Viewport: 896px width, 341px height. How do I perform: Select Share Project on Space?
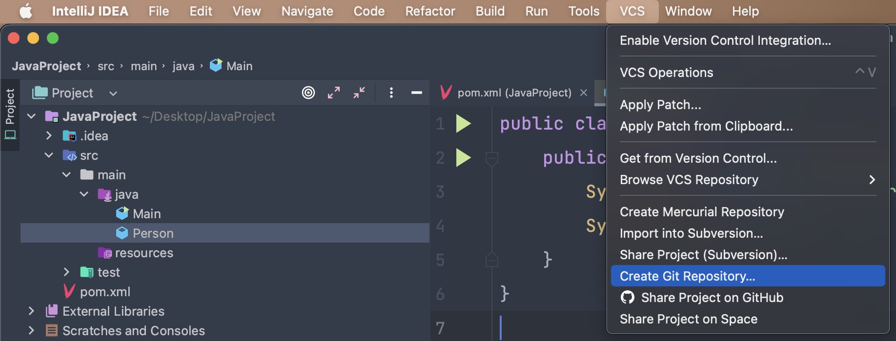(748, 319)
